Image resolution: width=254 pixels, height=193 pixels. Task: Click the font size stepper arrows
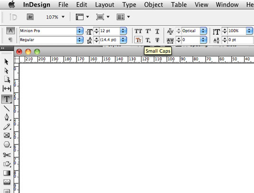pyautogui.click(x=96, y=30)
